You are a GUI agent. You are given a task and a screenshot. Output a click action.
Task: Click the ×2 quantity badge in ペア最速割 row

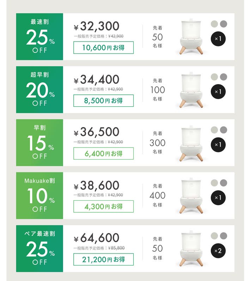pyautogui.click(x=219, y=251)
